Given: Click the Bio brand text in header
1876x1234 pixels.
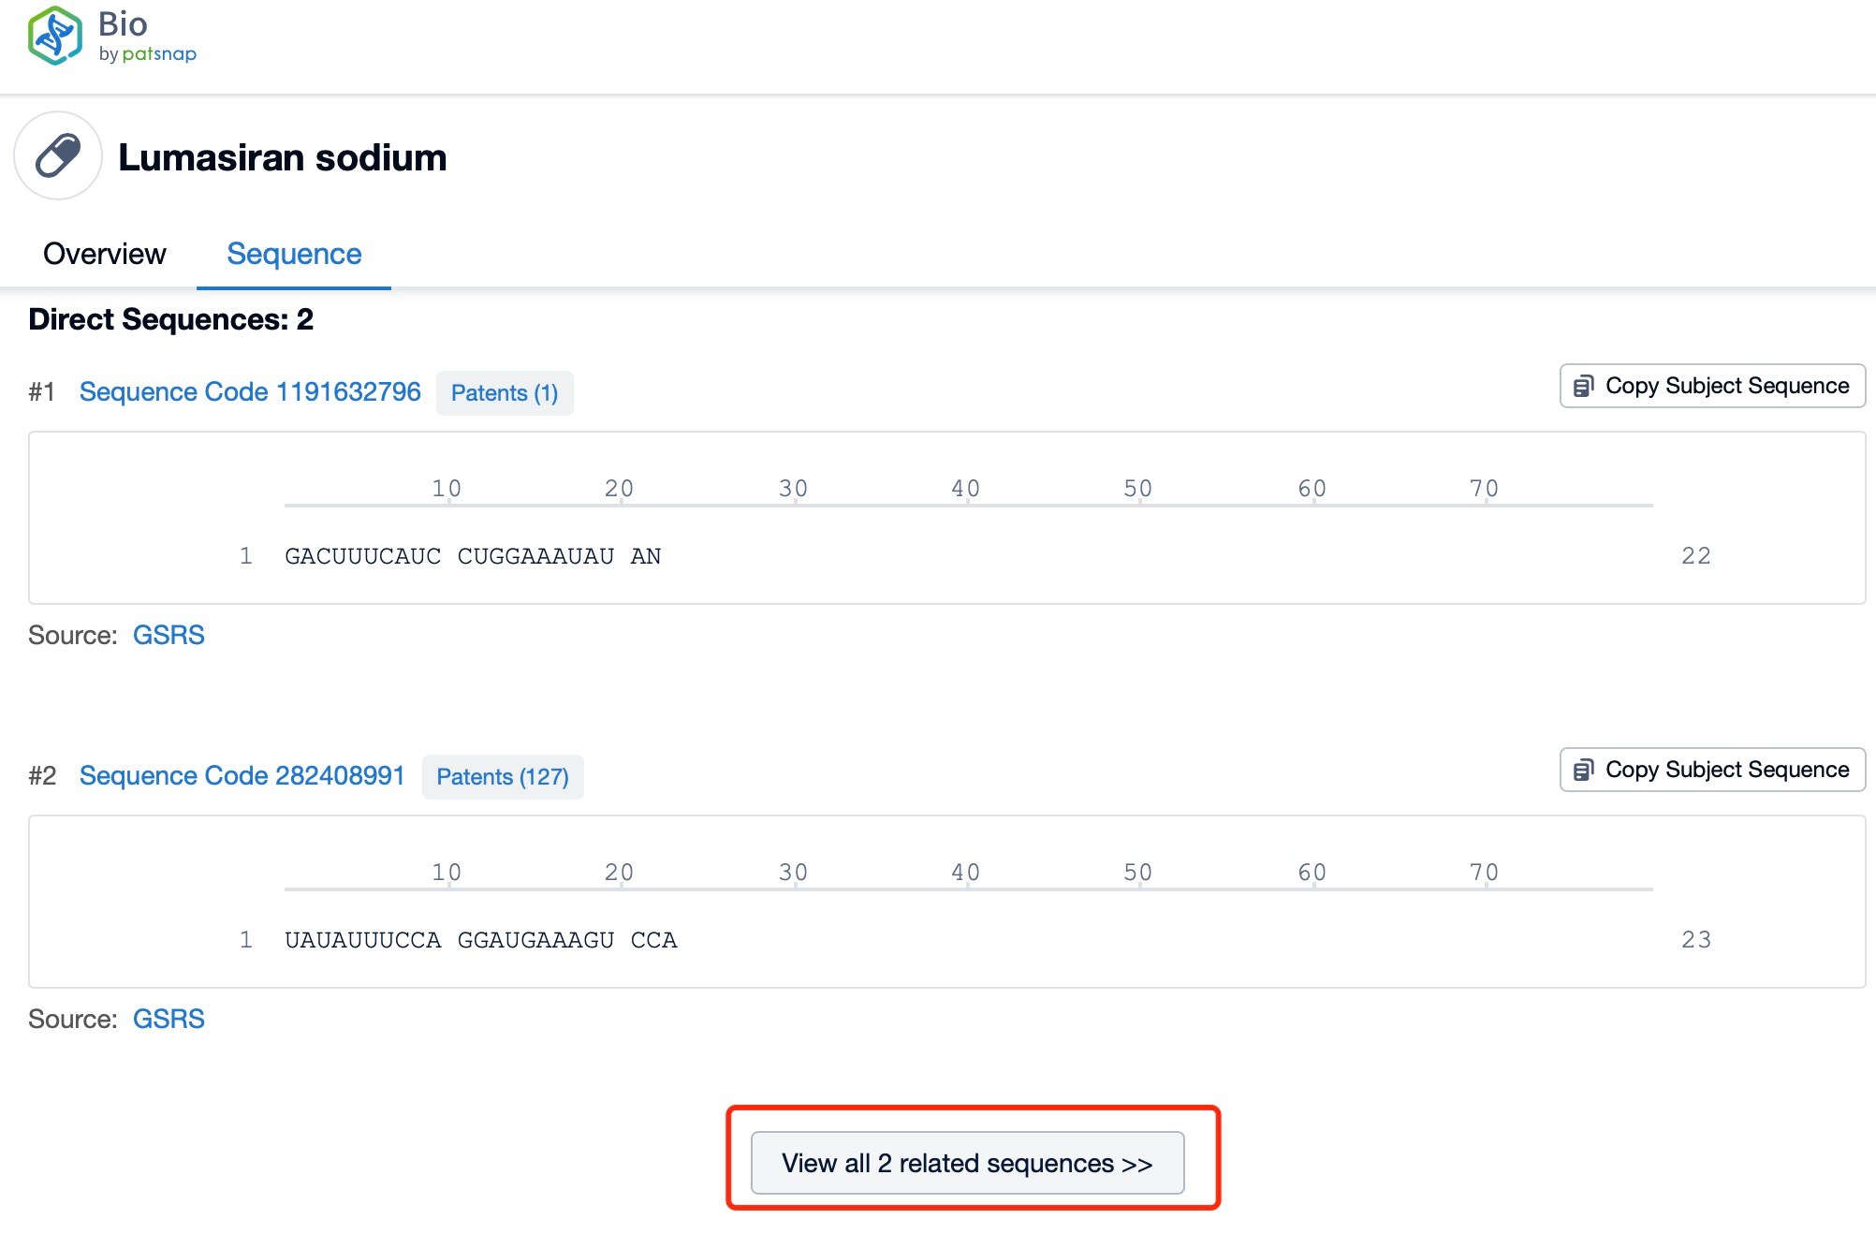Looking at the screenshot, I should [x=123, y=24].
